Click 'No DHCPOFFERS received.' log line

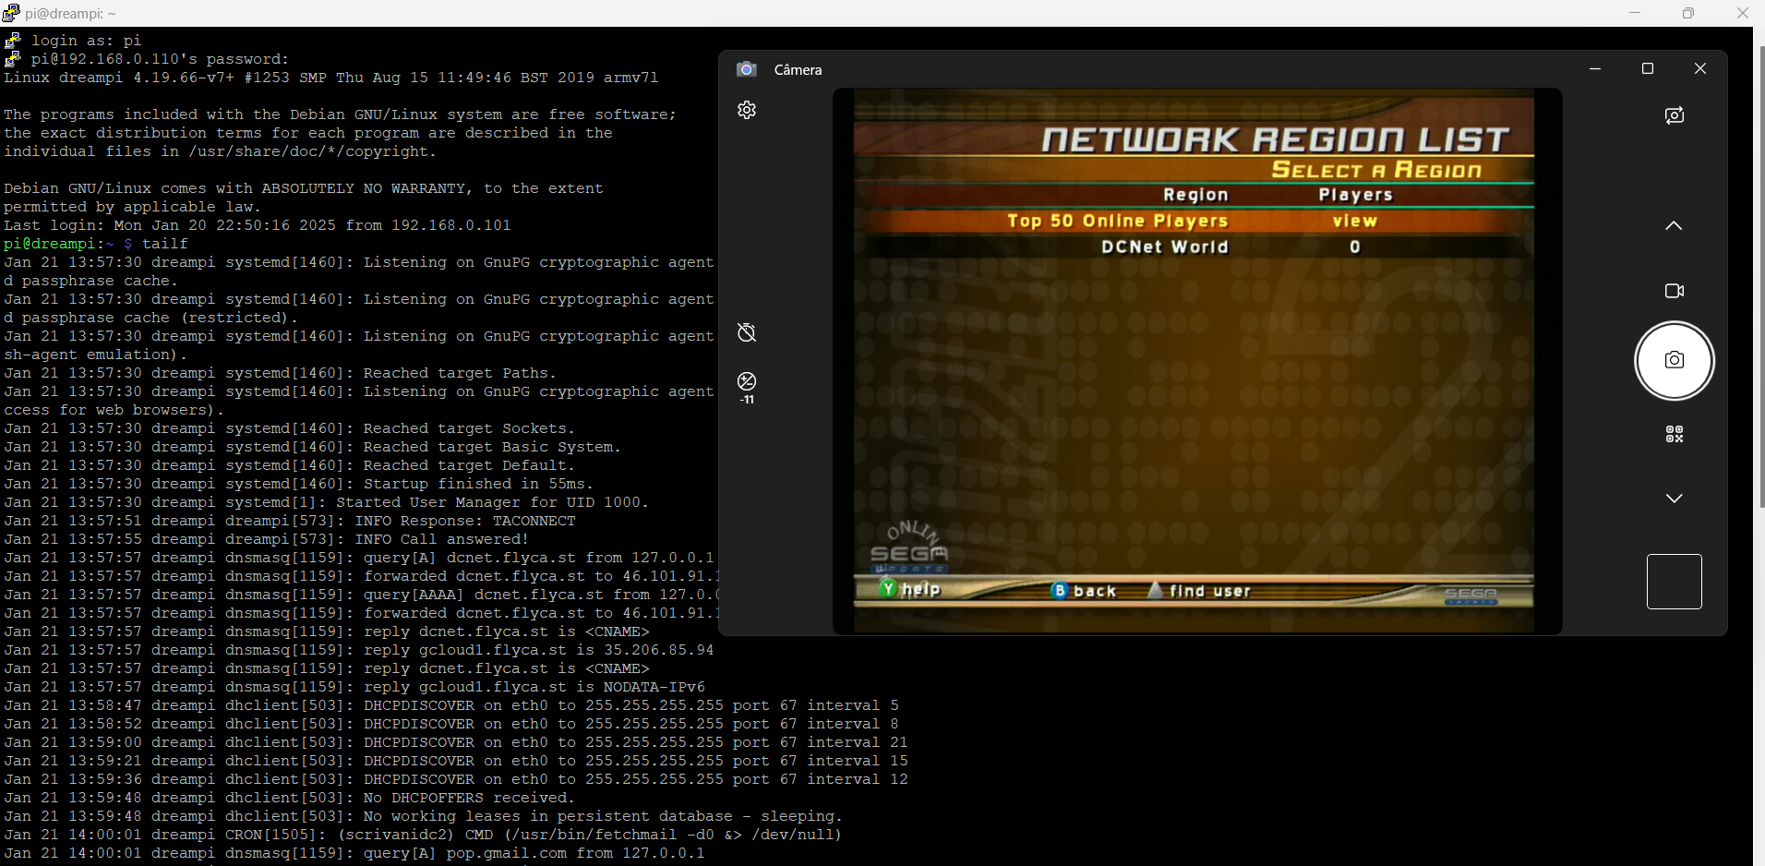(x=290, y=798)
